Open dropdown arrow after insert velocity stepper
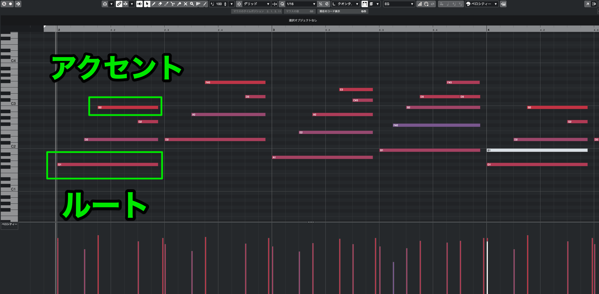 coord(232,4)
